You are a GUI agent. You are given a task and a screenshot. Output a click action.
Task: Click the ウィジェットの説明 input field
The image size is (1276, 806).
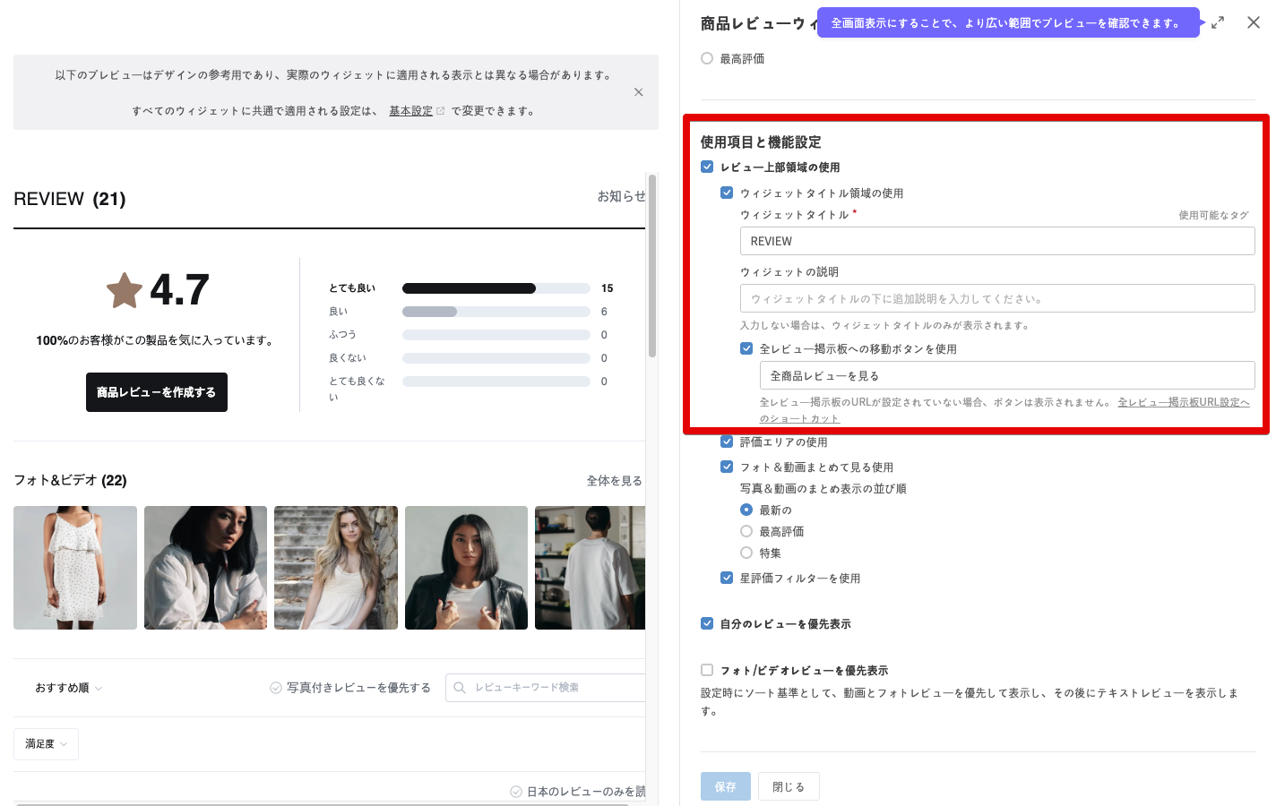(x=996, y=299)
